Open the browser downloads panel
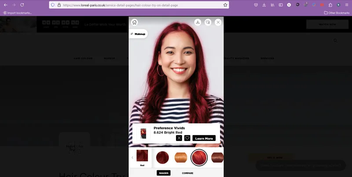This screenshot has height=177, width=352. [x=264, y=5]
